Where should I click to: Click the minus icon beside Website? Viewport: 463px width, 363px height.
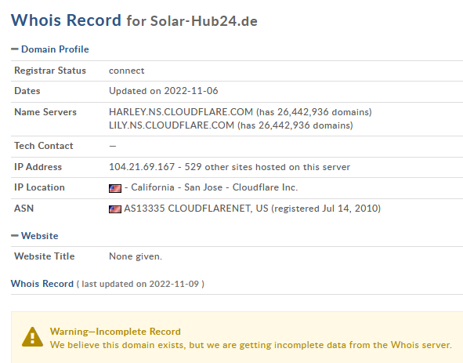tap(15, 235)
